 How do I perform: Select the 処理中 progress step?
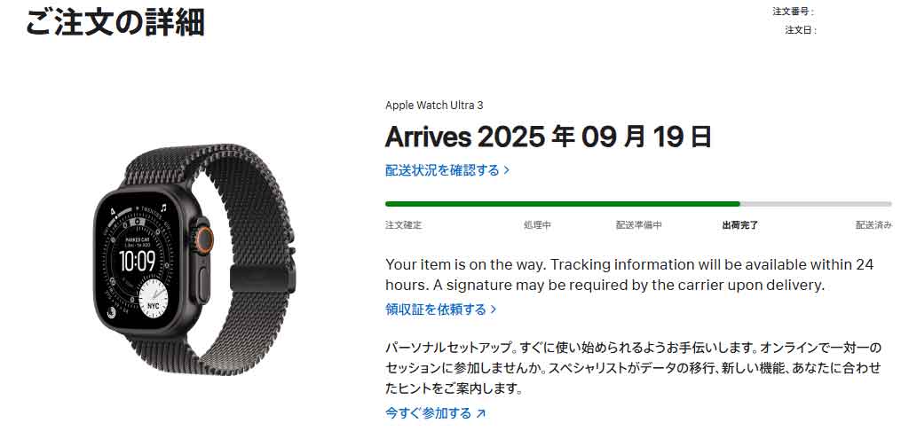[537, 225]
